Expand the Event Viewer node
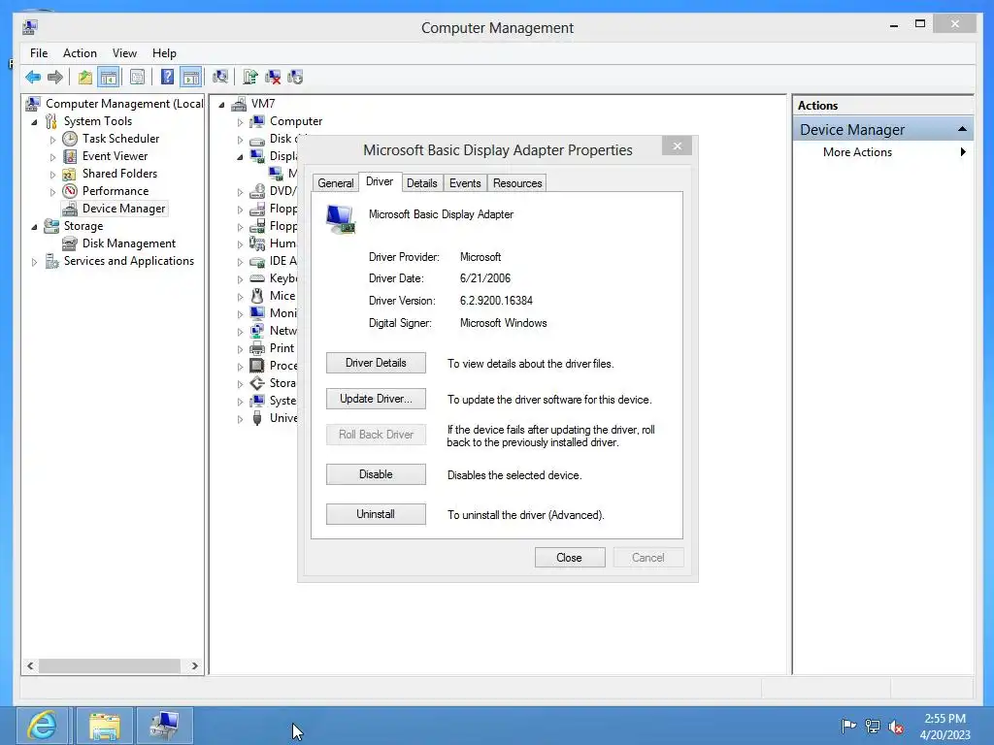Viewport: 994px width, 745px height. 52,156
